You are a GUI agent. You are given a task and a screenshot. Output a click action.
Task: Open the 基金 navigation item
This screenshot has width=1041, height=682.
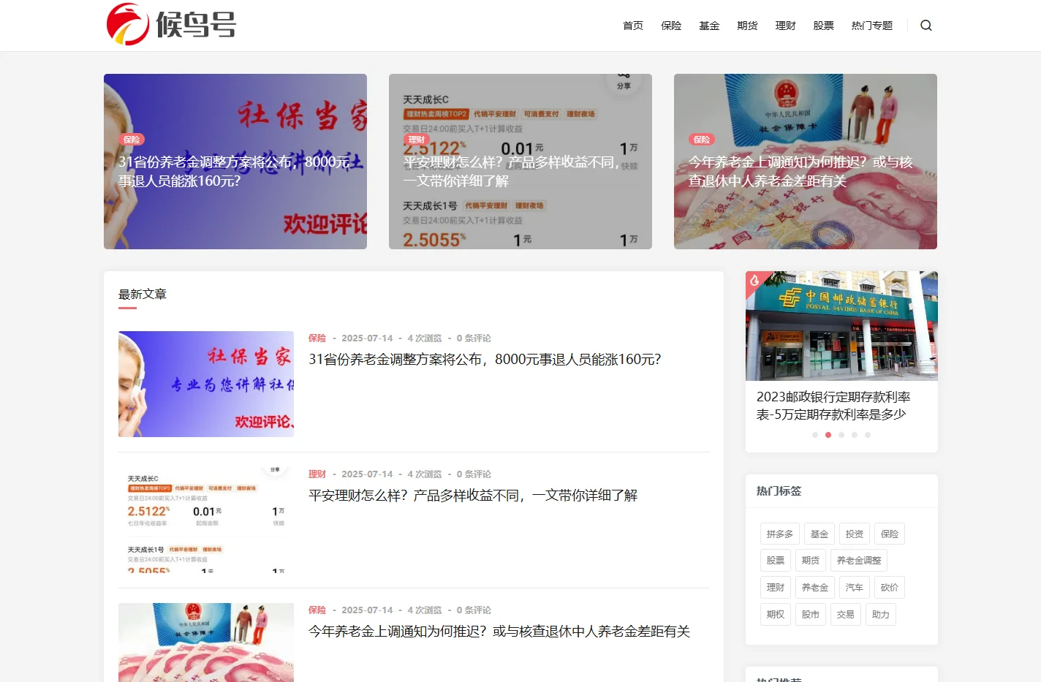pyautogui.click(x=709, y=26)
